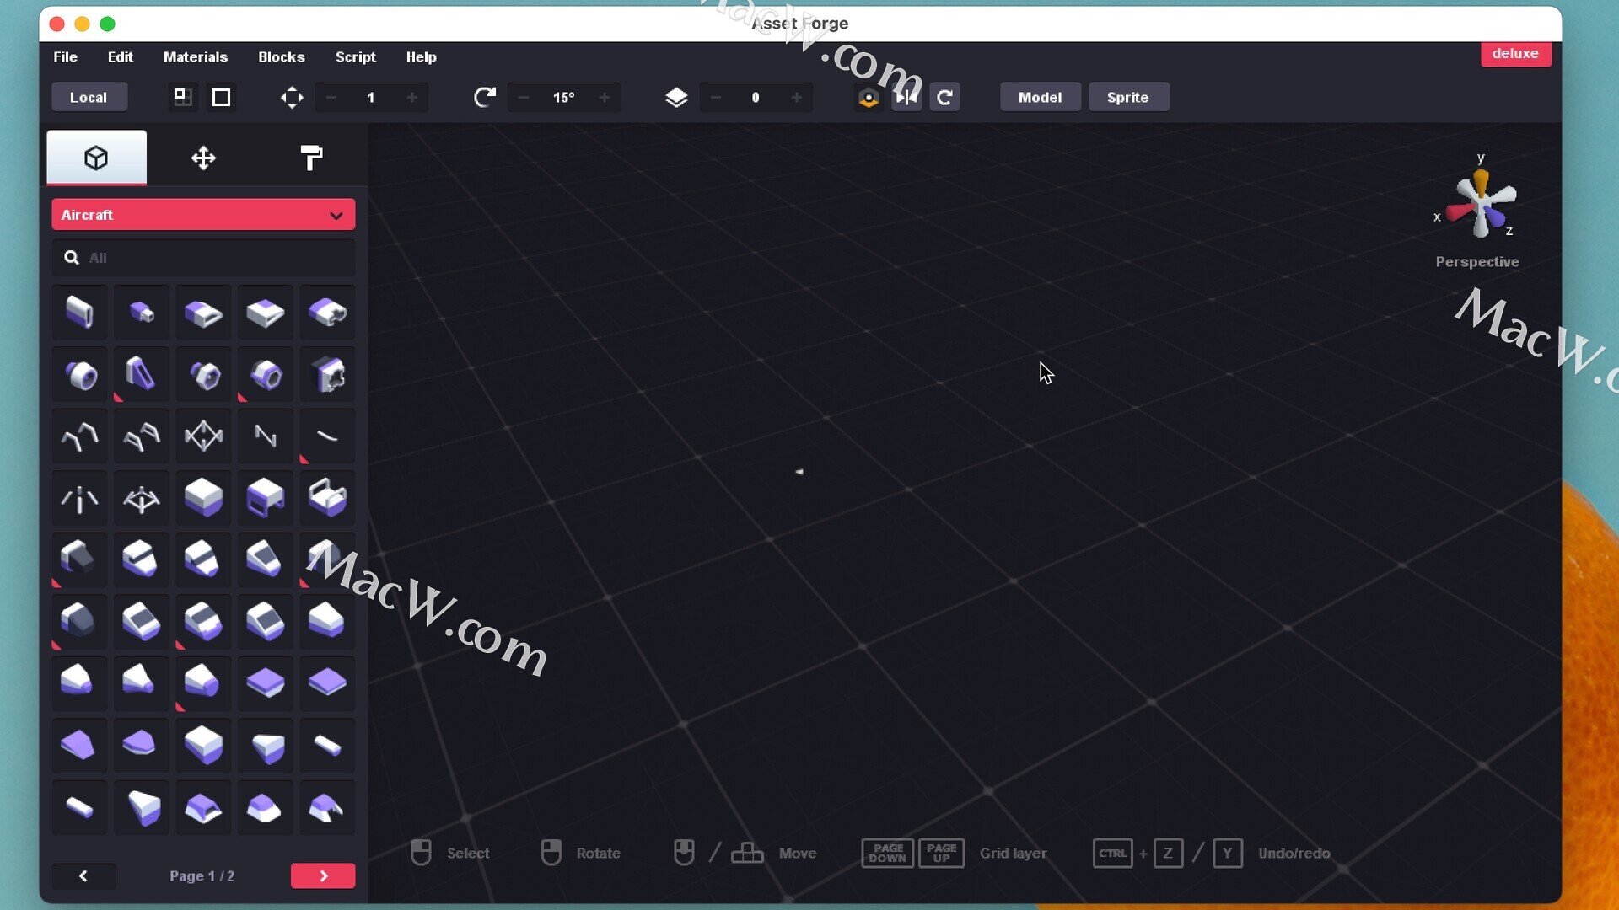Open the Help menu
This screenshot has height=910, width=1619.
point(422,56)
